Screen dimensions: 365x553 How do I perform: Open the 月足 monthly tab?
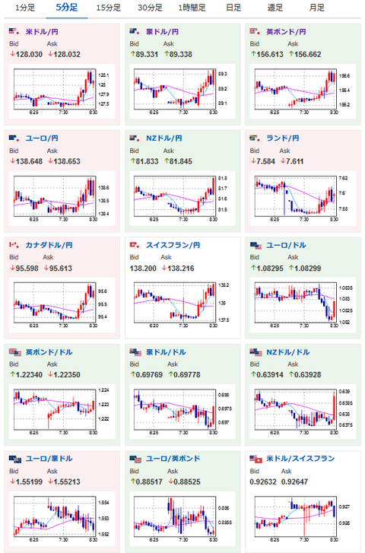pos(316,8)
